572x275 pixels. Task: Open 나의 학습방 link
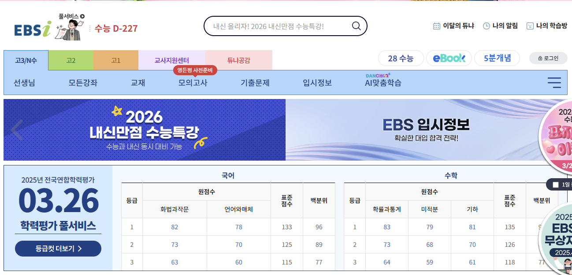point(547,26)
